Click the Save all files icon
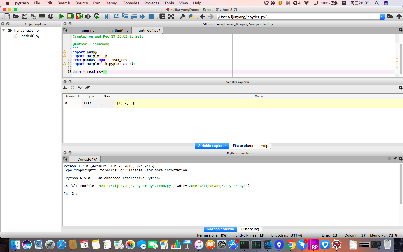Viewport: 403px width, 252px height. click(x=33, y=17)
